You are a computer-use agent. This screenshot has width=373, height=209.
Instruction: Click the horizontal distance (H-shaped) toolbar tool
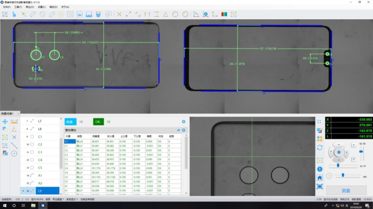pyautogui.click(x=147, y=14)
